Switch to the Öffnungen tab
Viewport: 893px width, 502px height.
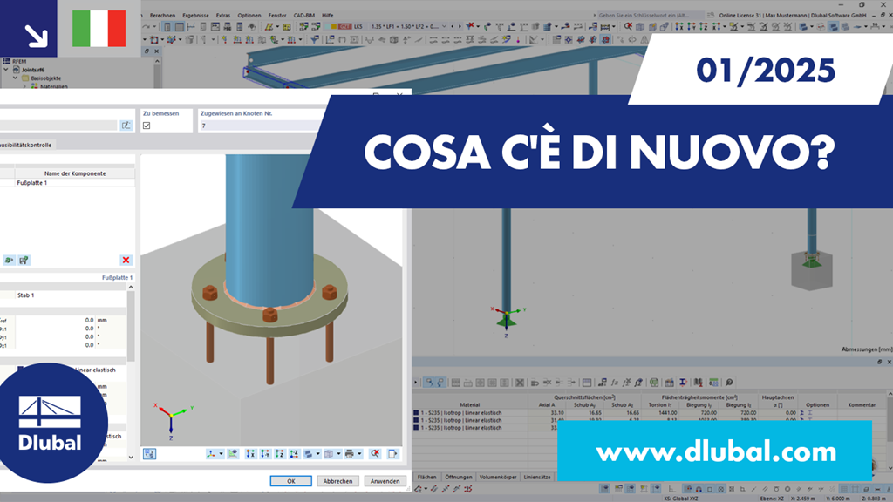click(x=459, y=477)
